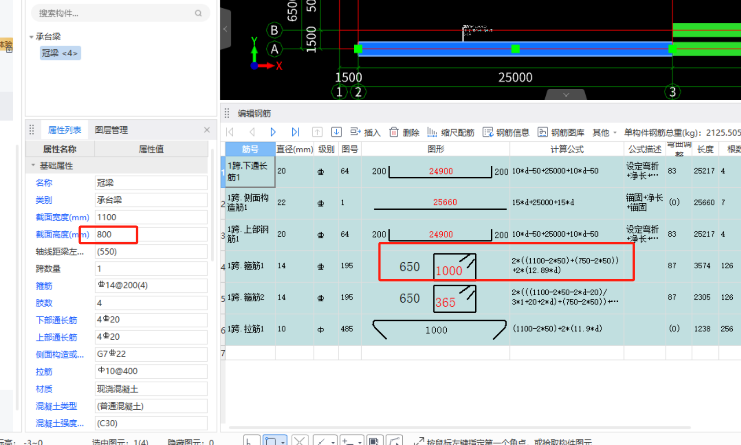
Task: Edit the 截面高度 value 800
Action: click(x=151, y=234)
